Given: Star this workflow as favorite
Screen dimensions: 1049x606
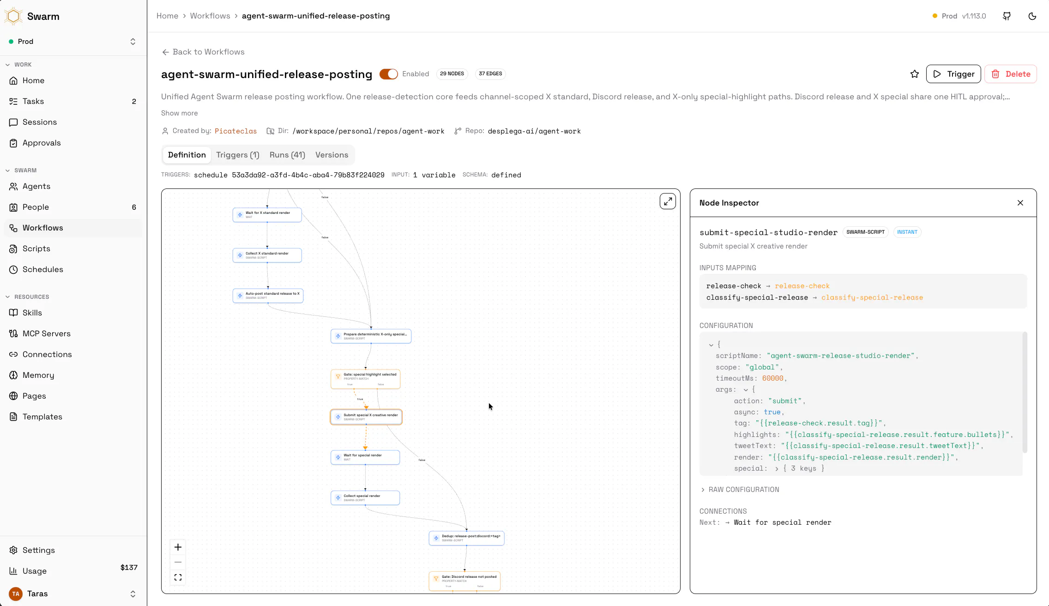Looking at the screenshot, I should click(x=915, y=74).
